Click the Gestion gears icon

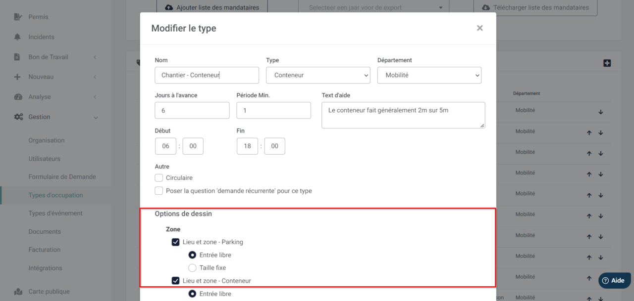18,117
